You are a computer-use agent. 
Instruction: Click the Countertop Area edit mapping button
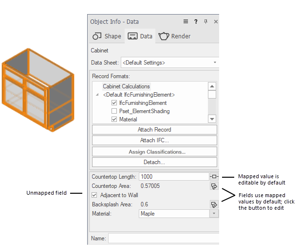pyautogui.click(x=213, y=186)
